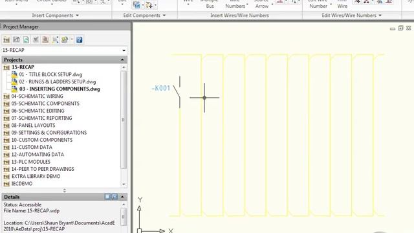Select the switch contact symbol beside -K001
This screenshot has width=414, height=233.
pos(178,92)
